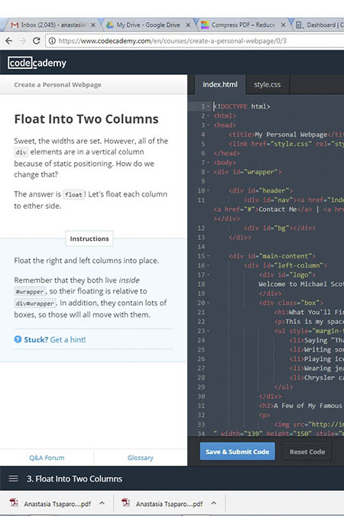The width and height of the screenshot is (344, 516).
Task: Select the index.html editor tab
Action: (220, 85)
